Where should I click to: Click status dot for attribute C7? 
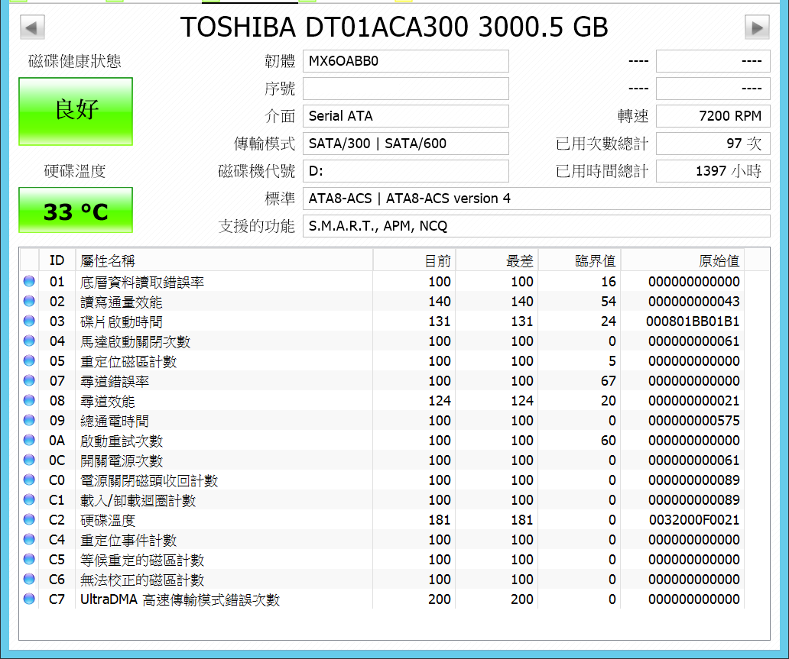pos(29,599)
